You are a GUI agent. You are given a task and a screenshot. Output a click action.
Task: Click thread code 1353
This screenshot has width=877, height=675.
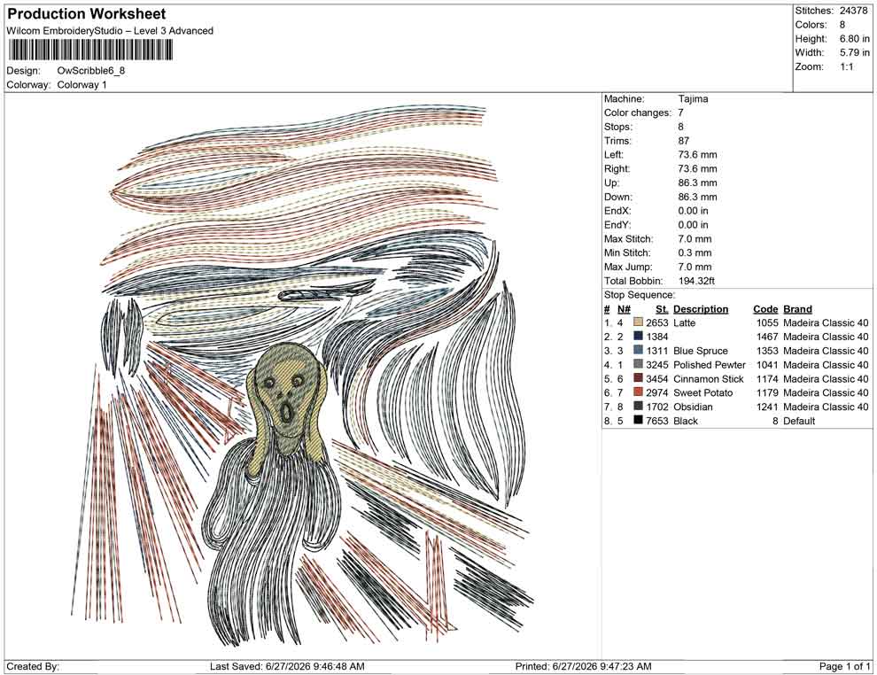[x=767, y=351]
